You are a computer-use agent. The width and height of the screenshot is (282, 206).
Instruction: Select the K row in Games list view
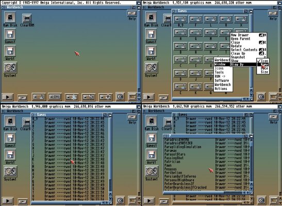coord(69,159)
